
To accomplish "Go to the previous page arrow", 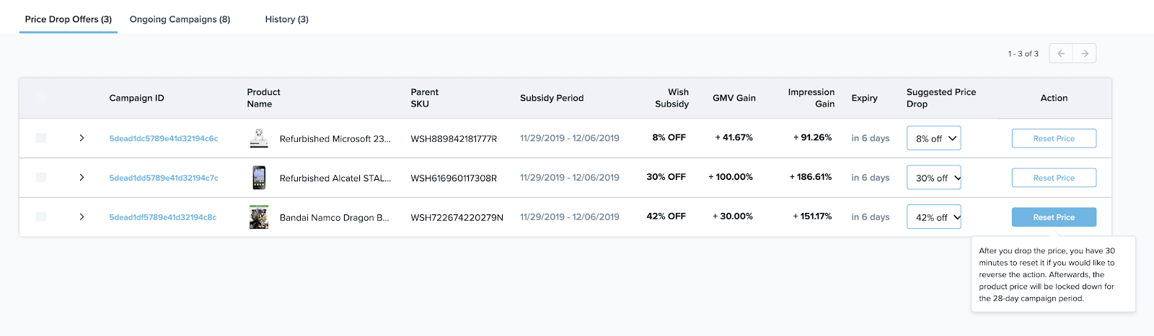I will click(1061, 53).
